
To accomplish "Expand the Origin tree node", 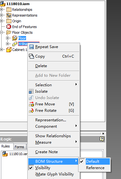I will coord(1,21).
